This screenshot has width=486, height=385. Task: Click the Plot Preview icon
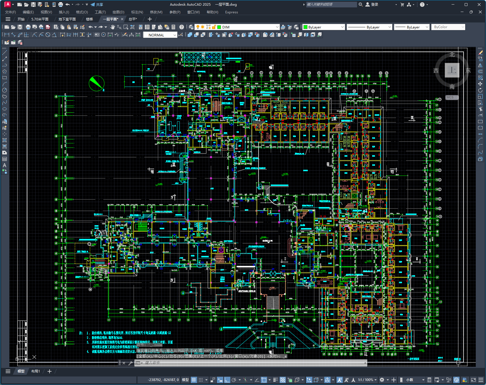click(x=34, y=27)
